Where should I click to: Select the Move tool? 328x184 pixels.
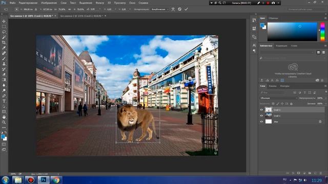click(x=4, y=21)
